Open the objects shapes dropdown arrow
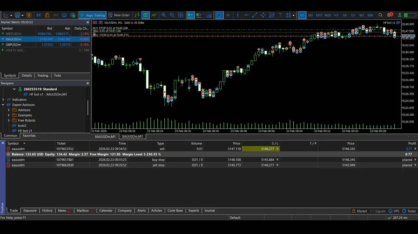 (x=293, y=15)
